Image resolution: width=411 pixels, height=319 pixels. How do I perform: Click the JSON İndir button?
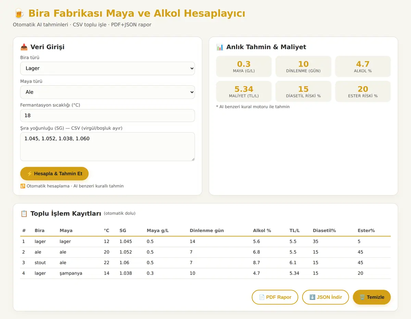coord(325,297)
